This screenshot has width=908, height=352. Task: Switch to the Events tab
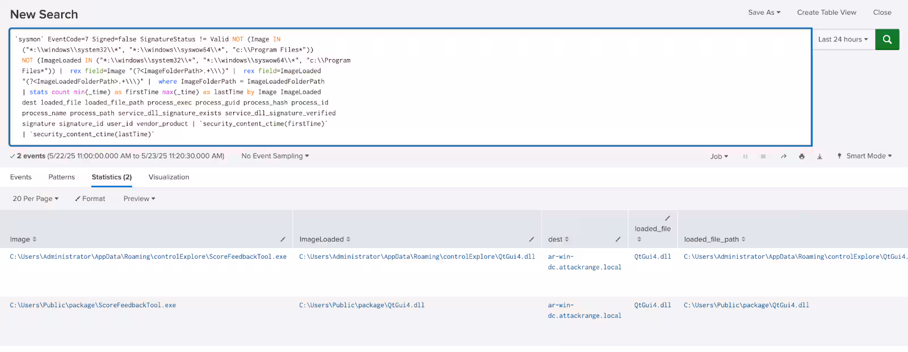point(21,177)
